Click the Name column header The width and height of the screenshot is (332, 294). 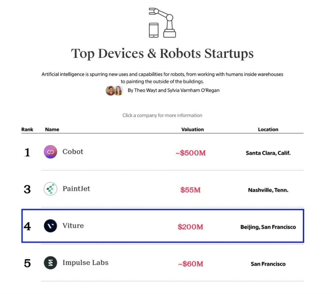coord(52,129)
